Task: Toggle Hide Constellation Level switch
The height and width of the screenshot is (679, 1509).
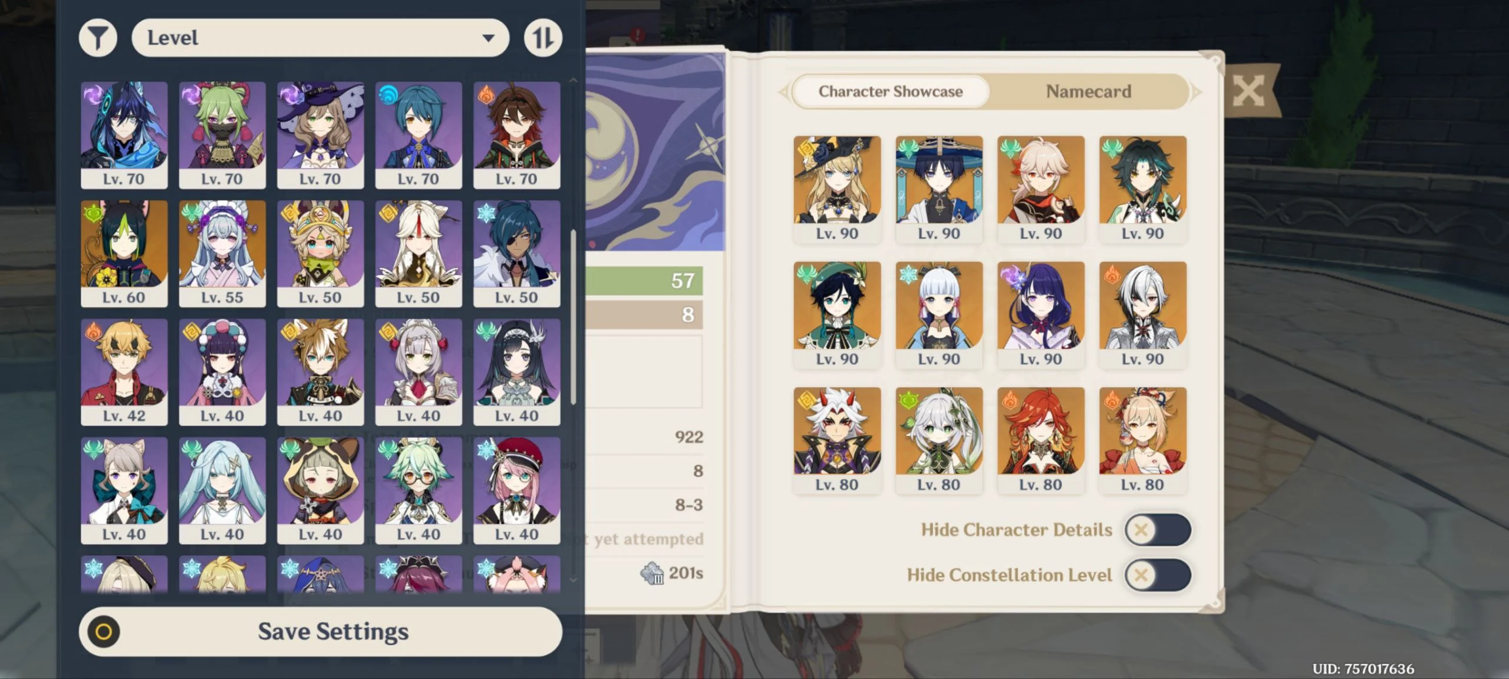Action: [x=1158, y=575]
